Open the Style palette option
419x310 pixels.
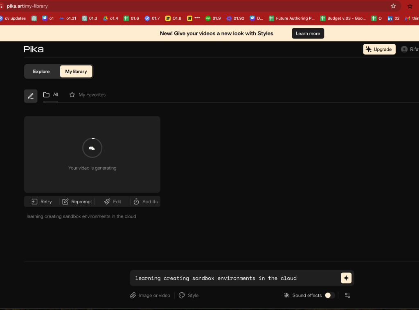click(189, 295)
